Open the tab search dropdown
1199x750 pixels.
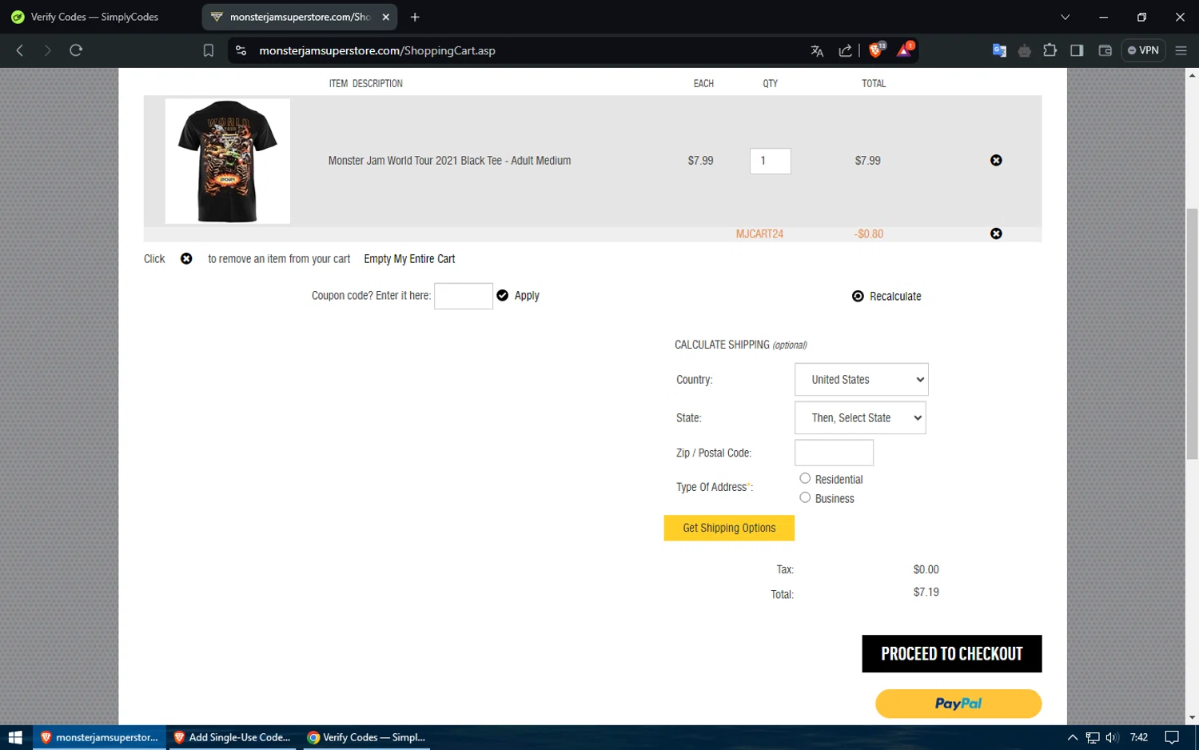pyautogui.click(x=1065, y=17)
